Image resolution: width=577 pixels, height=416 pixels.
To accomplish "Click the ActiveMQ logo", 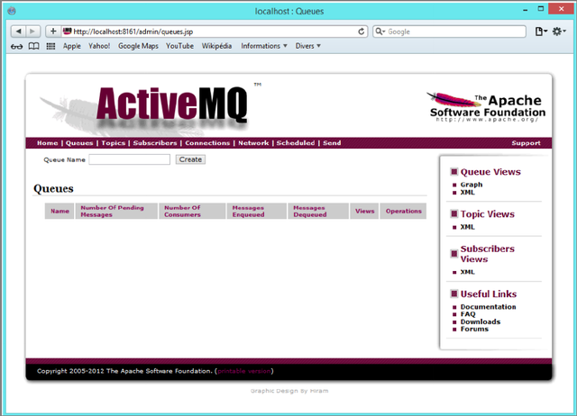I will click(x=171, y=105).
